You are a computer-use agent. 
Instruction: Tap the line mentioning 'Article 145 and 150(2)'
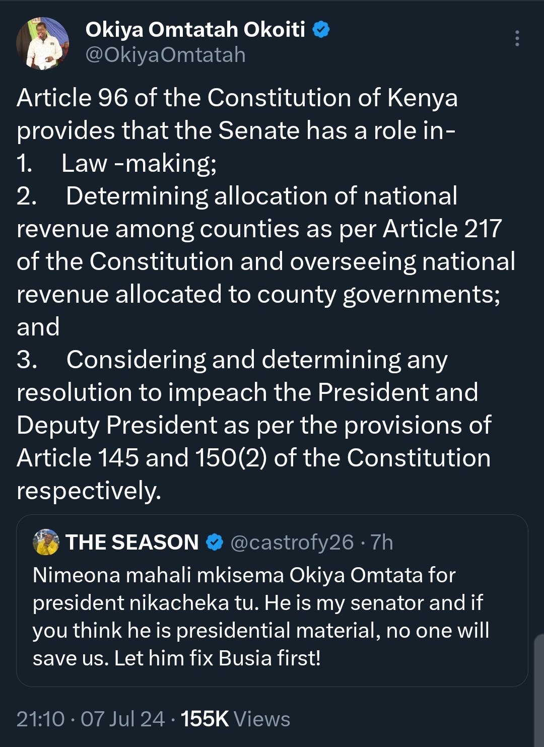pyautogui.click(x=254, y=458)
